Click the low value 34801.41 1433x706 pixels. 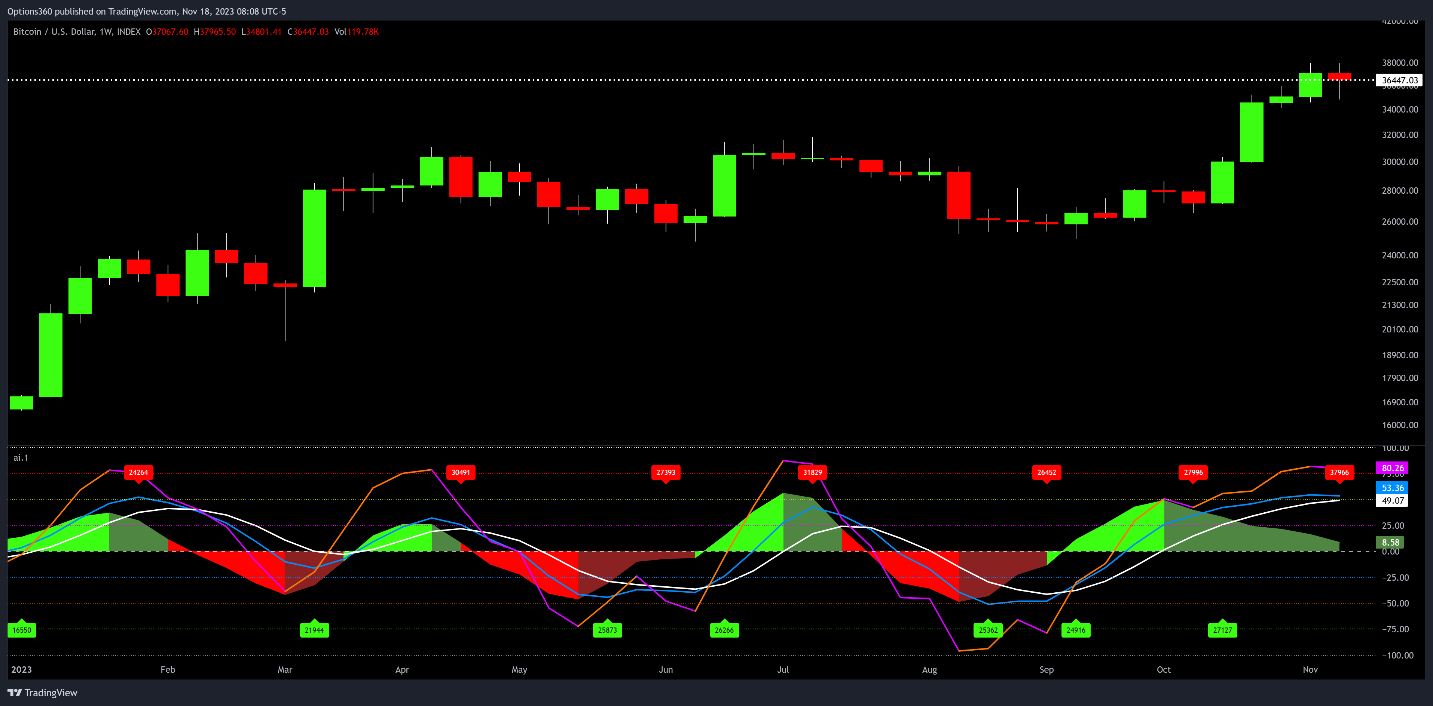point(264,32)
